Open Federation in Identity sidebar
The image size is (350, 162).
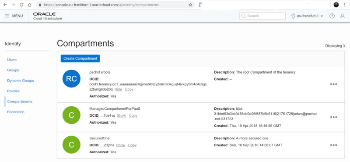(x=16, y=112)
